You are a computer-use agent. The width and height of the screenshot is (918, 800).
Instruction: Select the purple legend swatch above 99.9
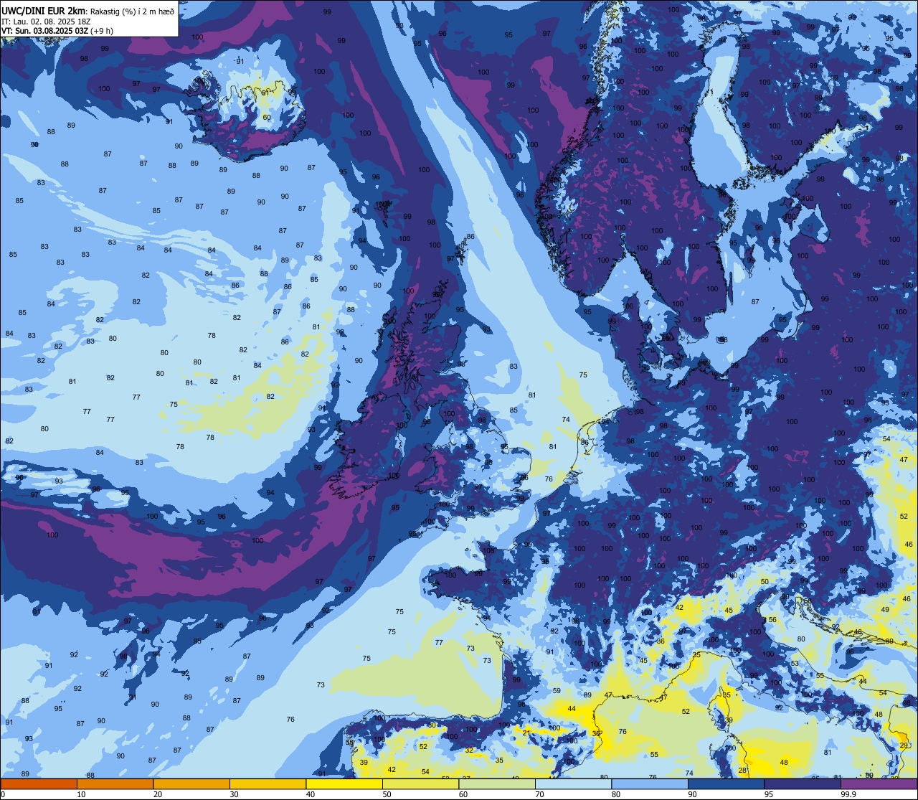879,783
